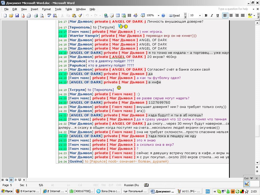This screenshot has height=195, width=260.
Task: Click the Save floppy disk icon
Action: pyautogui.click(x=17, y=15)
